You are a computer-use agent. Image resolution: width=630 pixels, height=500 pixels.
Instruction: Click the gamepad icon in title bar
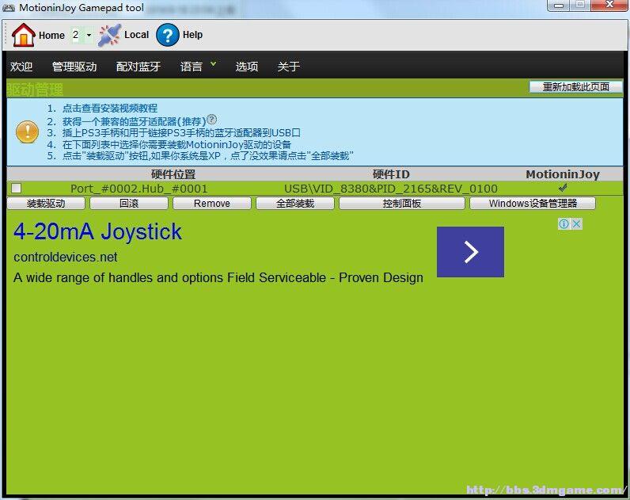coord(9,8)
